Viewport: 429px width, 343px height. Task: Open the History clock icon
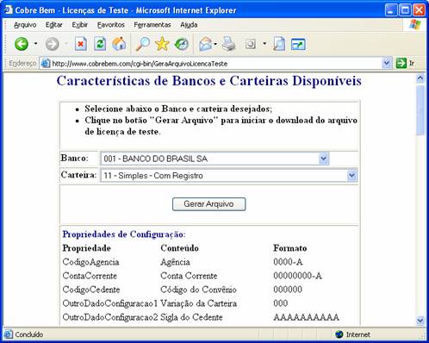pyautogui.click(x=182, y=44)
